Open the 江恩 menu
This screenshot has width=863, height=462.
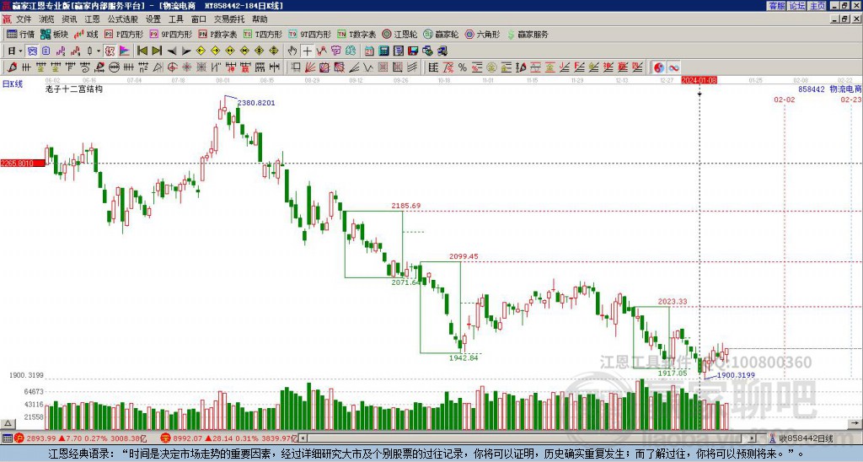[x=92, y=19]
